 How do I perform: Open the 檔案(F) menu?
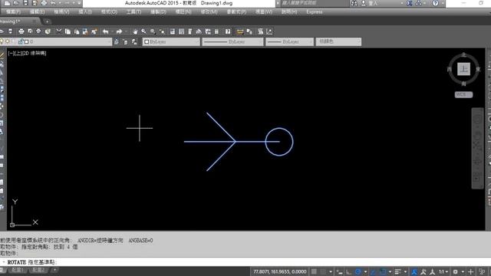(13, 12)
